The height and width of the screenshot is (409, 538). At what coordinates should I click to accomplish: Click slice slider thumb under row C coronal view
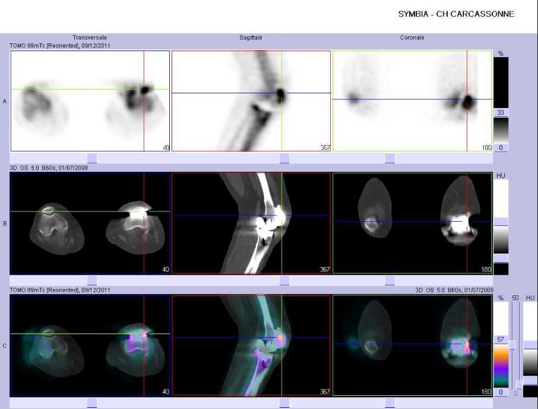coord(390,403)
